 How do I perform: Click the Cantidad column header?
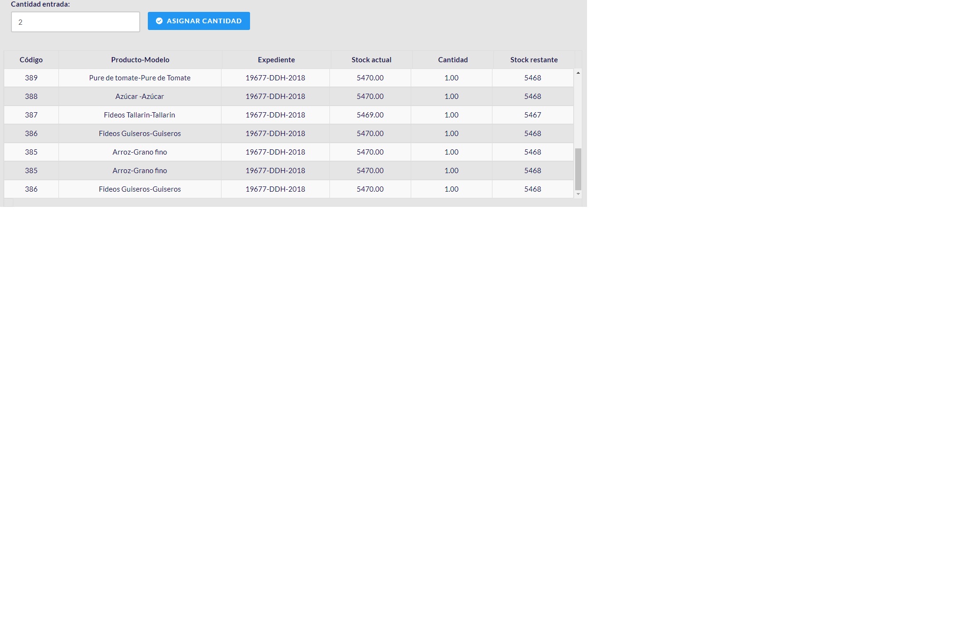[x=453, y=60]
